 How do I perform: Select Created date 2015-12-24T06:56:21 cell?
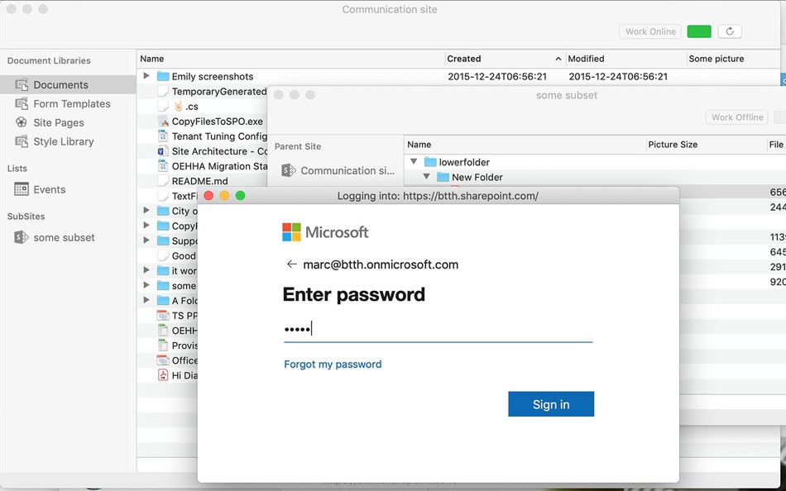[x=496, y=76]
